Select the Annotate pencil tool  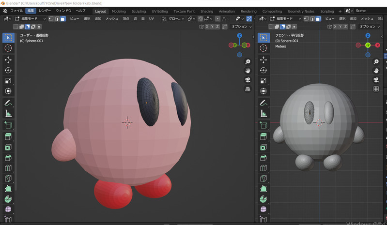tap(8, 103)
